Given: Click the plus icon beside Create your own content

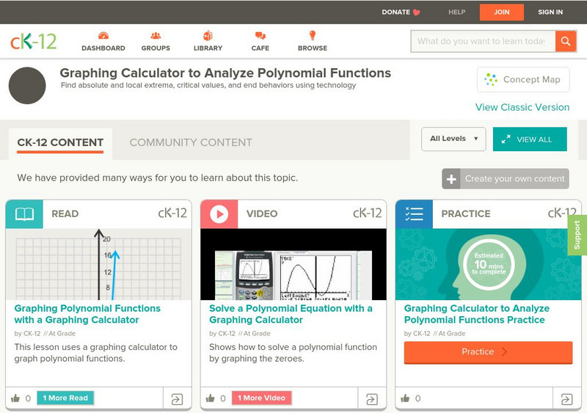Looking at the screenshot, I should click(451, 179).
